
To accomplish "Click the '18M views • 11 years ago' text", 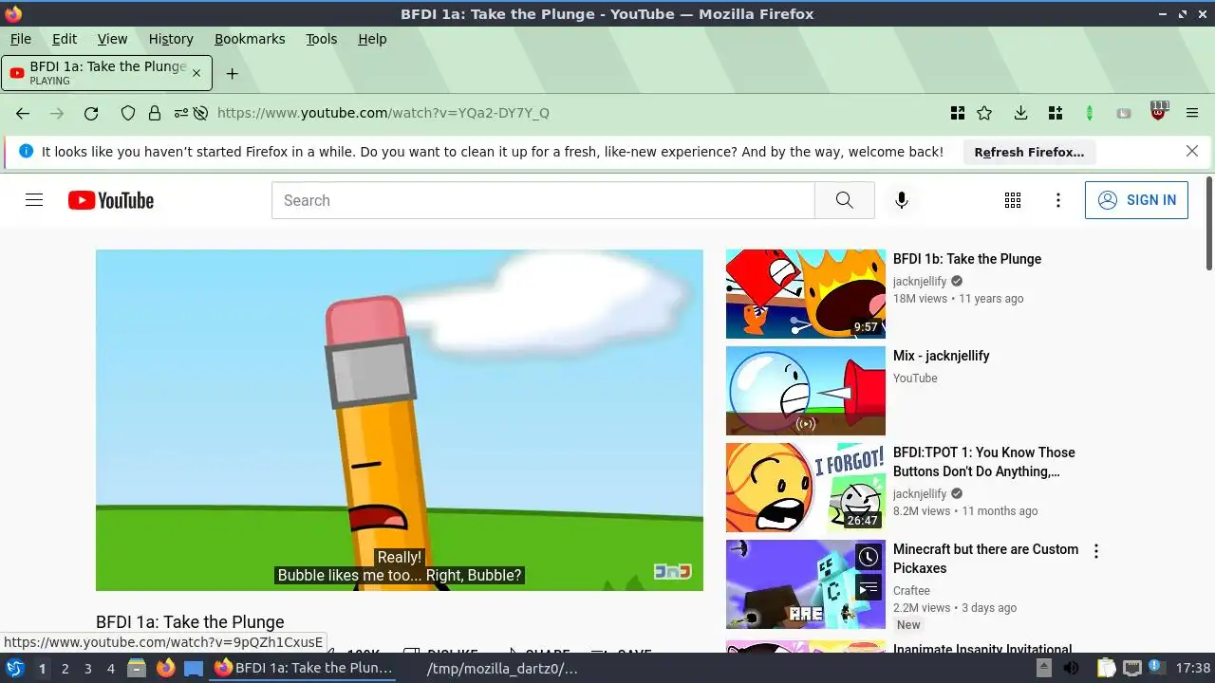I will pos(959,299).
